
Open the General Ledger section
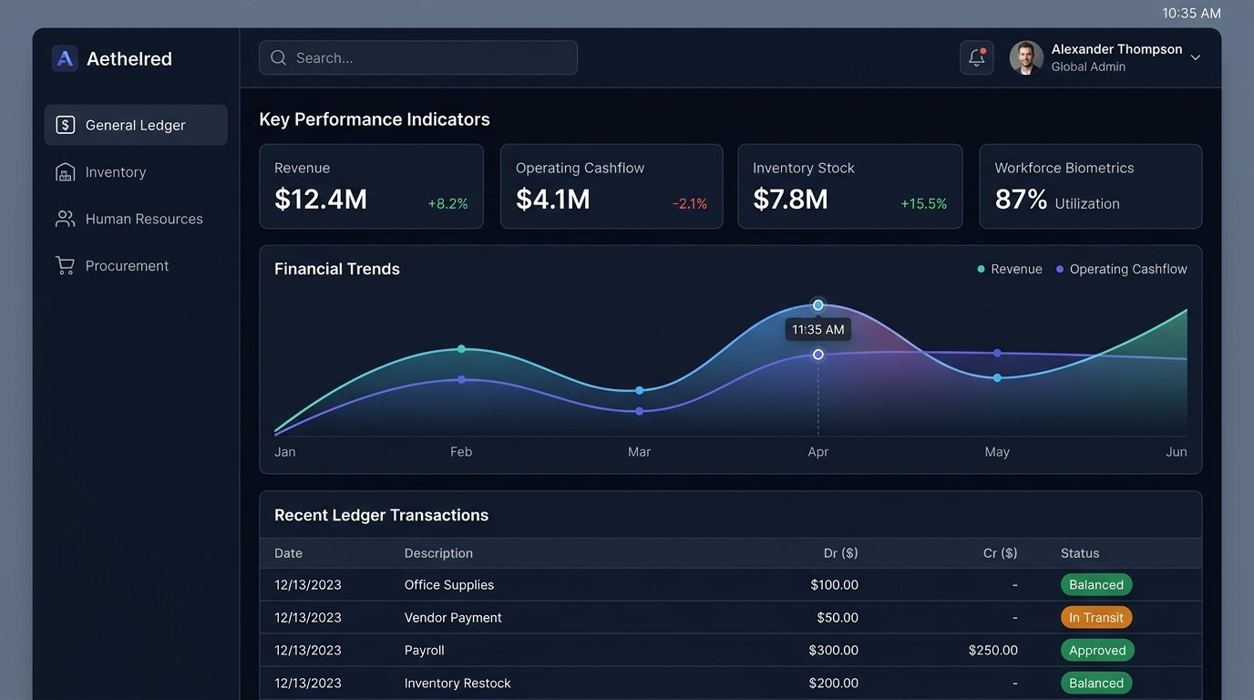[x=136, y=125]
